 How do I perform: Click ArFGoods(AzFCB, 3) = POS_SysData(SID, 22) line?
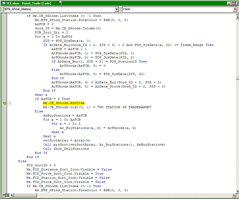(102, 74)
